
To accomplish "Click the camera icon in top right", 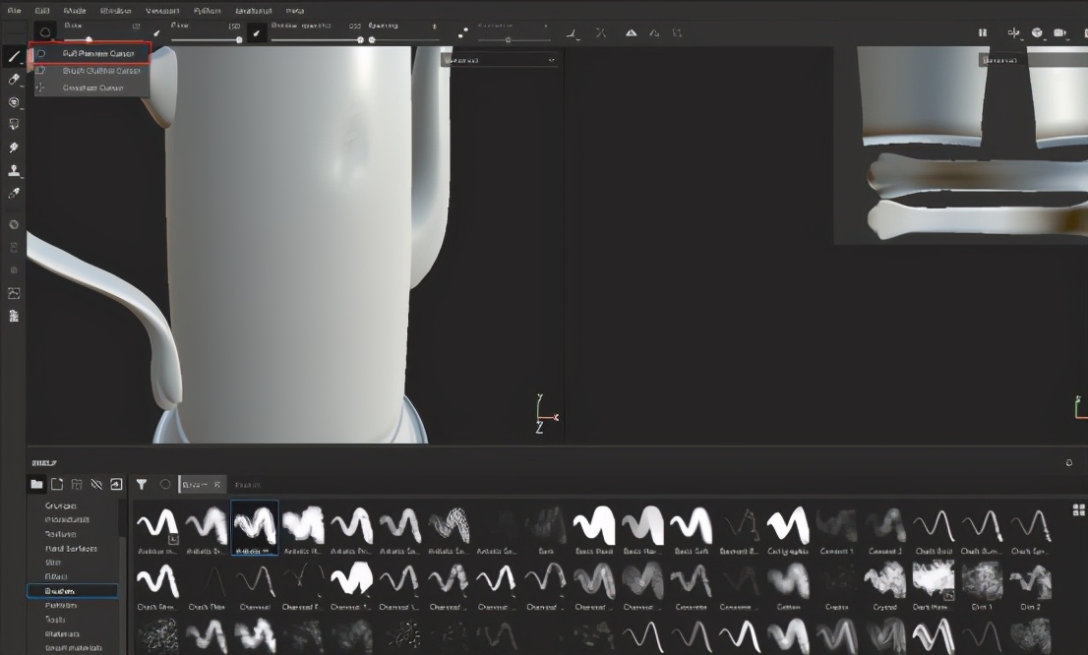I will click(x=1059, y=32).
